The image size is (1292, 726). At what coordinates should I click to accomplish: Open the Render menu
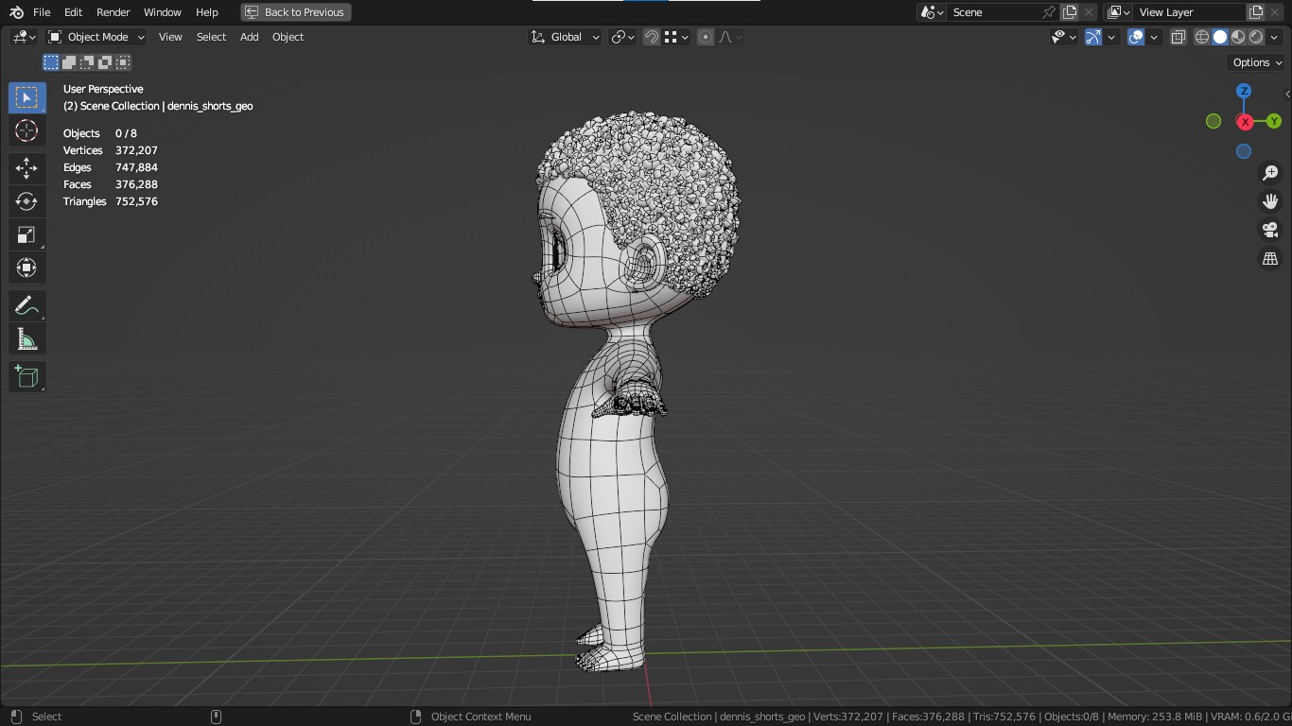point(113,12)
